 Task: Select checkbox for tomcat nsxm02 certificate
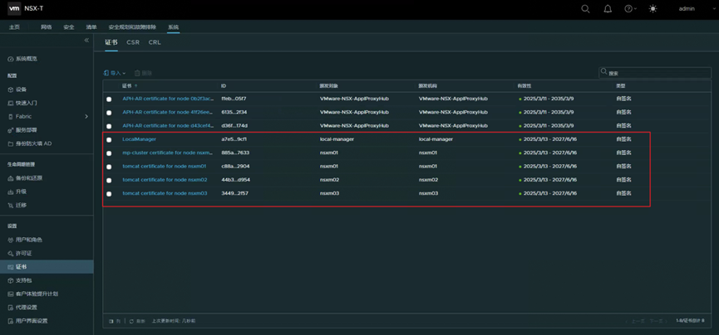tap(109, 180)
